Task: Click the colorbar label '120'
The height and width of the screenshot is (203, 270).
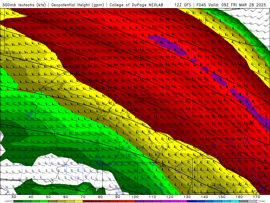Action: click(x=170, y=197)
